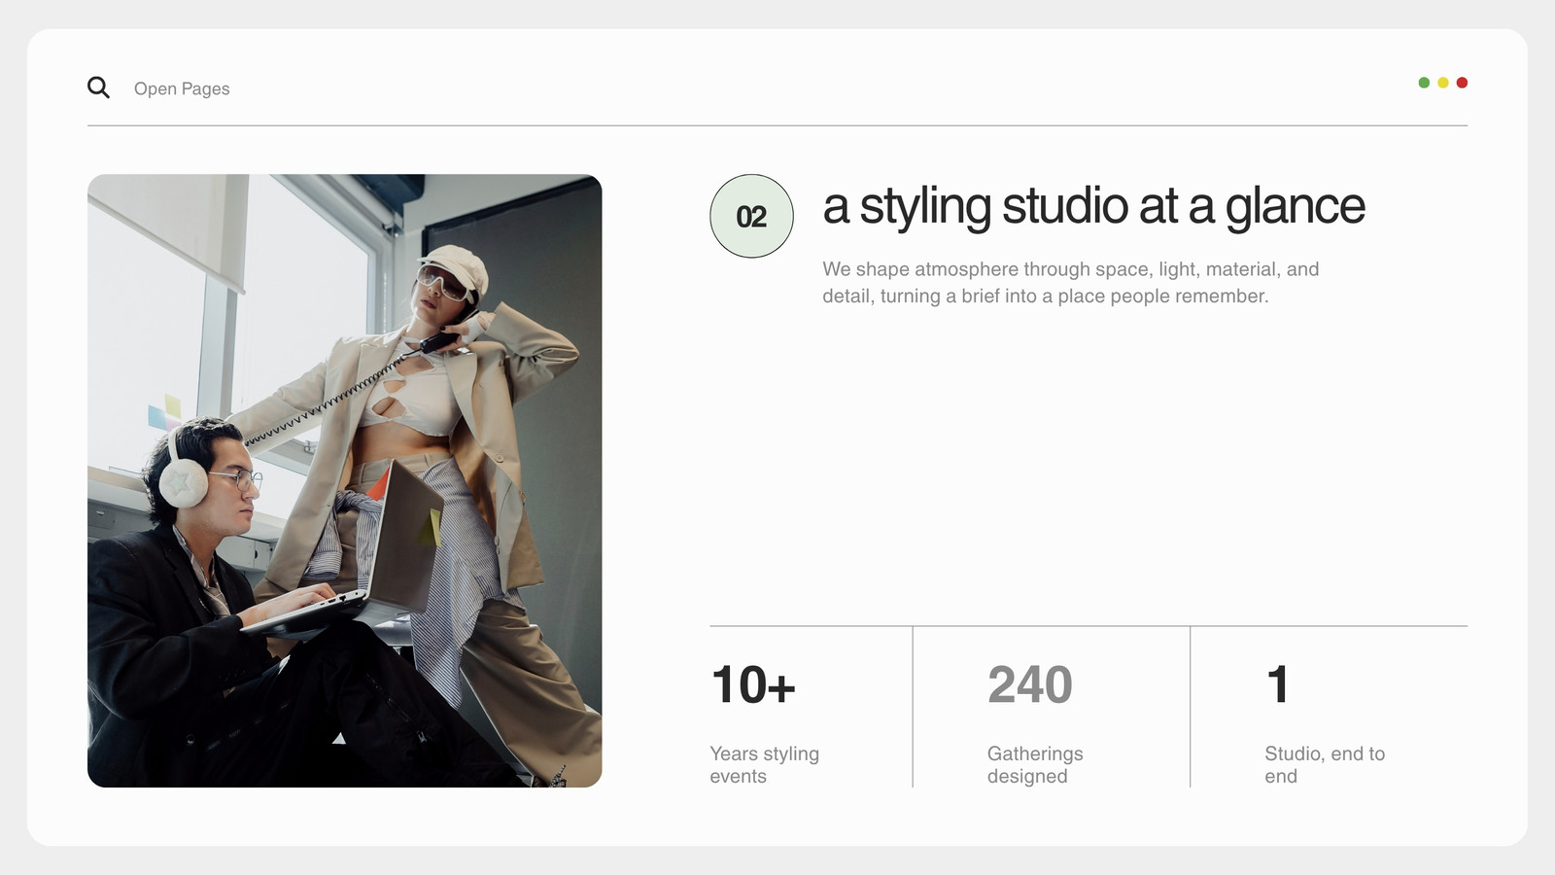Click the 240 statistic number

tap(1030, 684)
